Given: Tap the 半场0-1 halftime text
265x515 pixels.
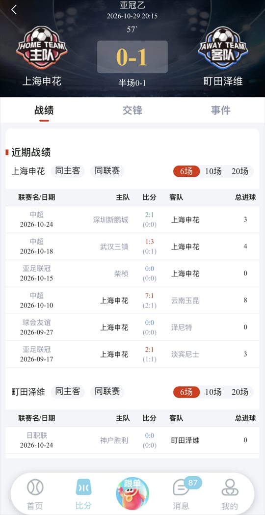Looking at the screenshot, I should [132, 83].
